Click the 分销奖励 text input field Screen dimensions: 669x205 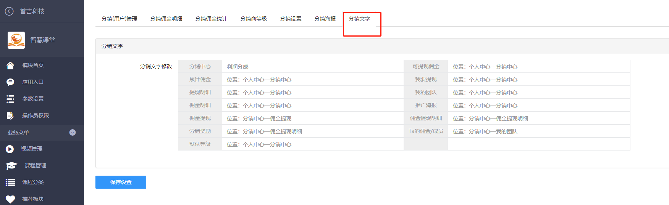[313, 131]
